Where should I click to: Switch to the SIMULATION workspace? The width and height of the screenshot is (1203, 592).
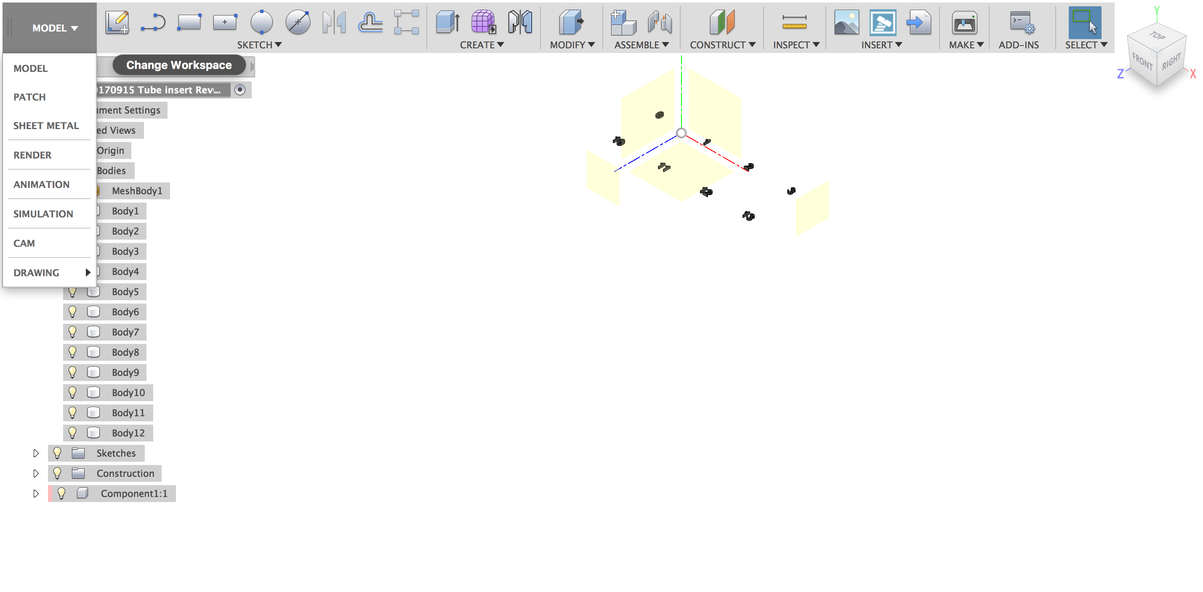(x=43, y=214)
